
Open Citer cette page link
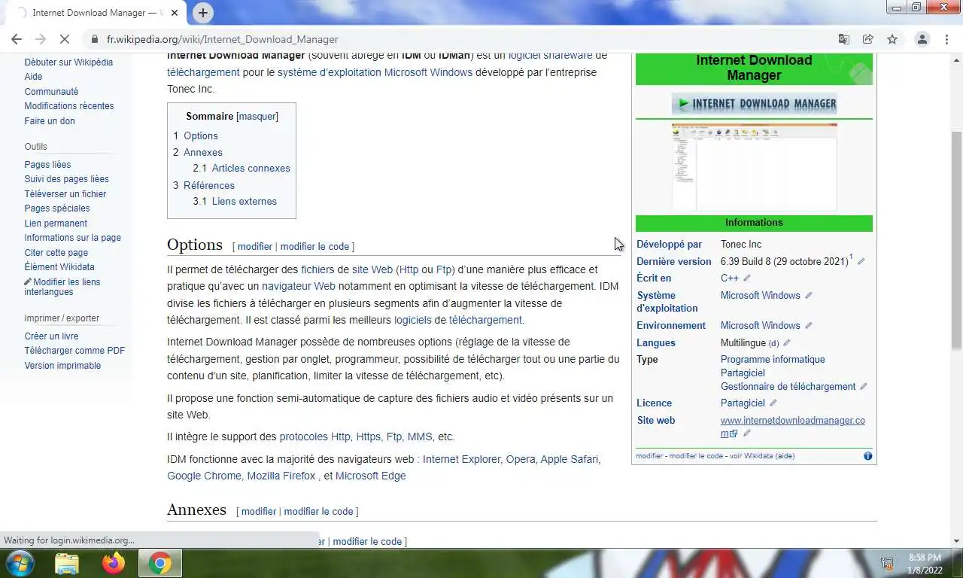(x=56, y=253)
